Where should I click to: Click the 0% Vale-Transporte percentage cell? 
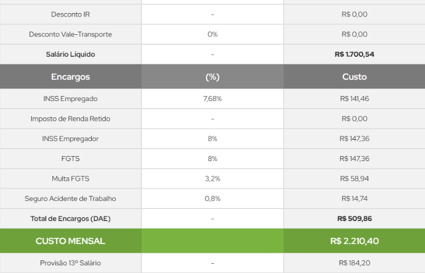click(212, 34)
